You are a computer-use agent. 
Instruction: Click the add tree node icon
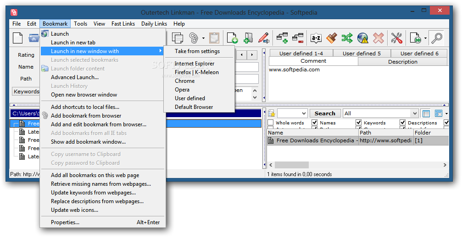282,38
